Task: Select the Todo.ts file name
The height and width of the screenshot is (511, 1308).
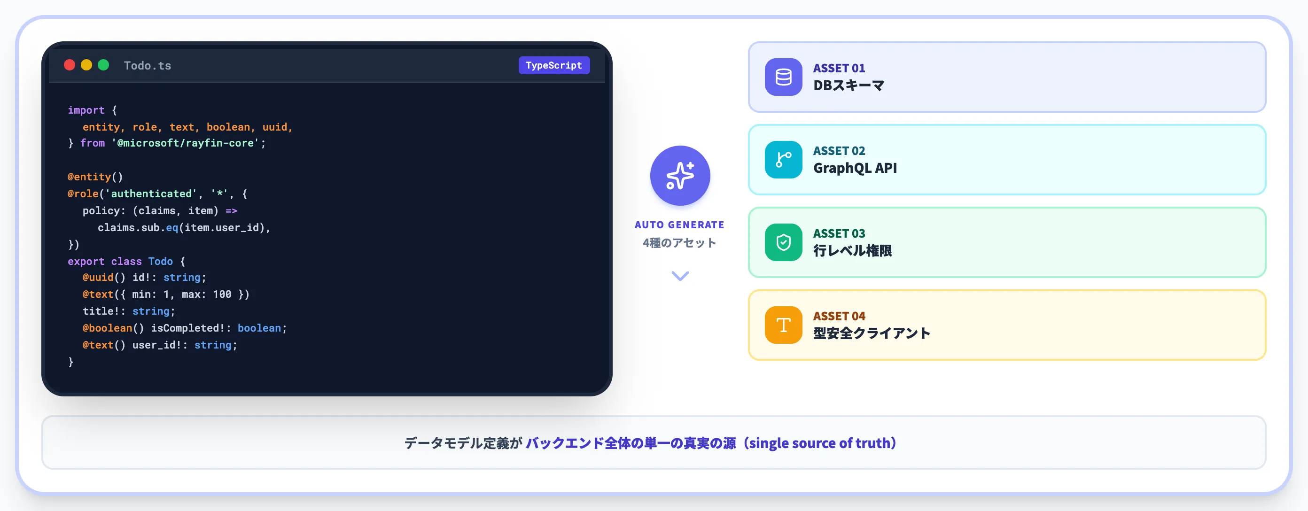Action: (x=147, y=66)
